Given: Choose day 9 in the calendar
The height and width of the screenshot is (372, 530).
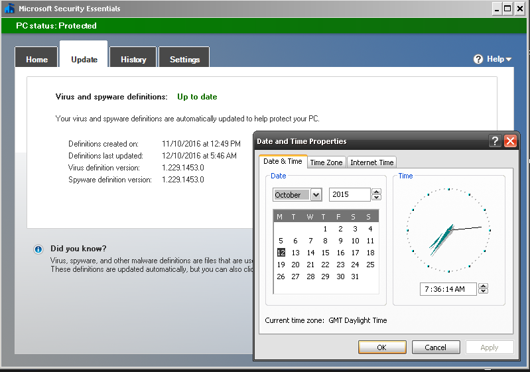Looking at the screenshot, I should [340, 241].
